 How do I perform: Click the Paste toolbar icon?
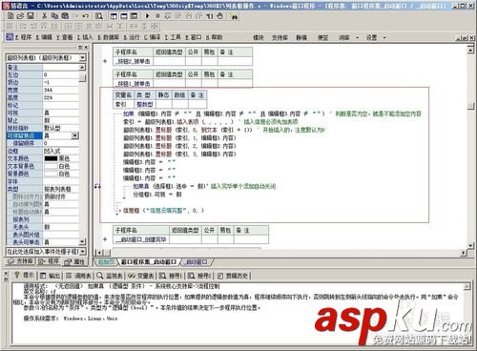(65, 15)
